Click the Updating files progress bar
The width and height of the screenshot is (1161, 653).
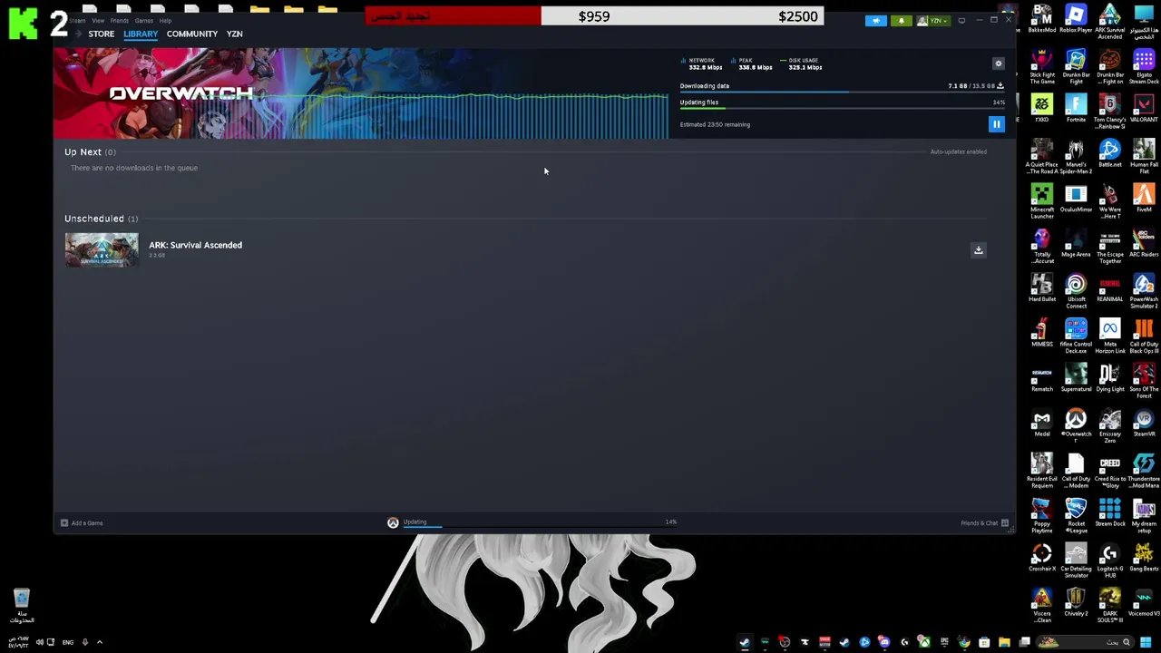(842, 109)
